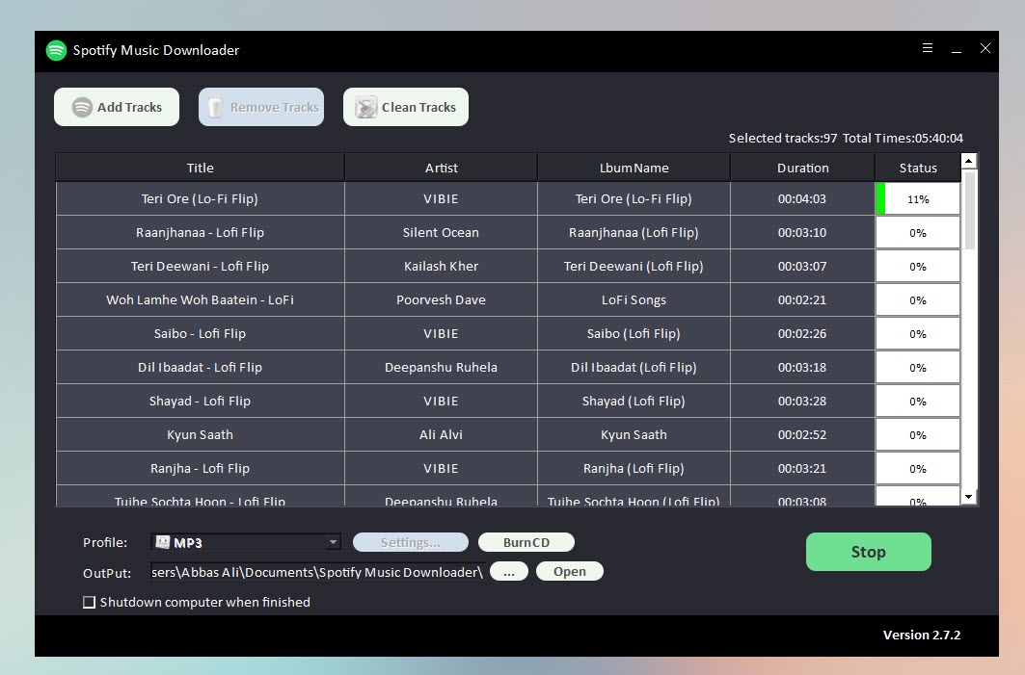1025x675 pixels.
Task: Click album "Shayad (Lofi Flip)" cell
Action: 634,401
